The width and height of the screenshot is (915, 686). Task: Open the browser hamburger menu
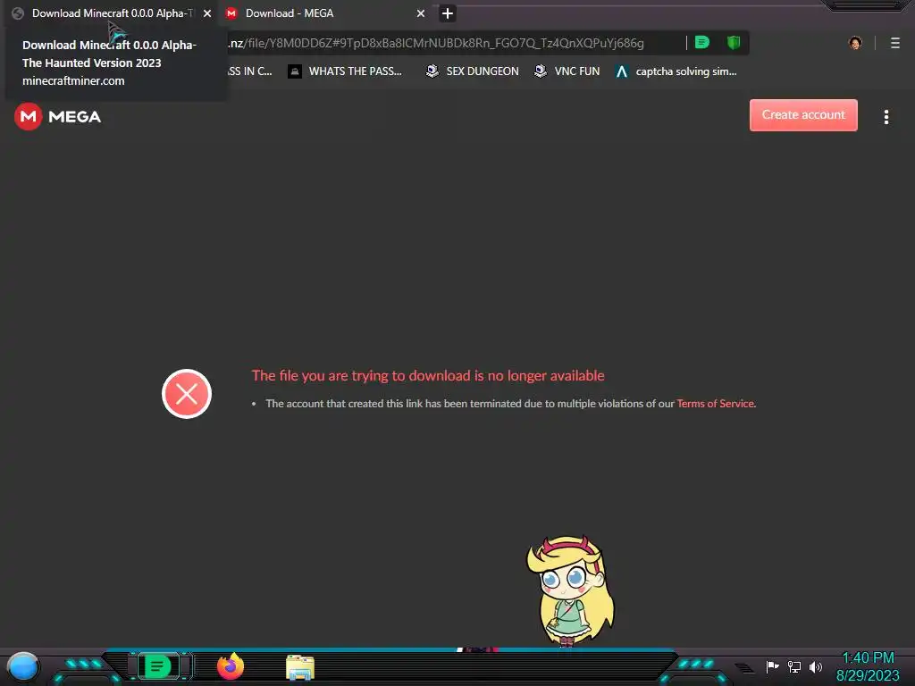[x=895, y=43]
